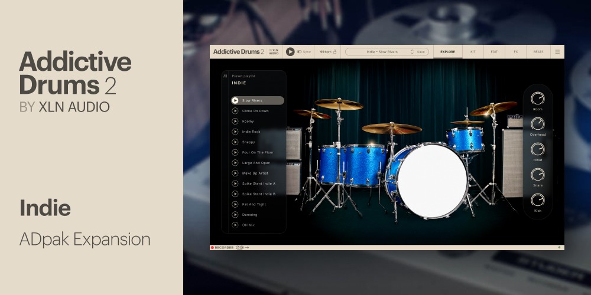Open the hamburger main menu
Image resolution: width=591 pixels, height=295 pixels.
pos(557,52)
